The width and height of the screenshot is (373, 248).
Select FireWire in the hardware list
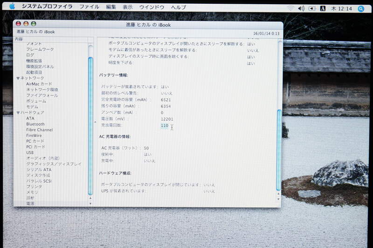[x=34, y=135]
